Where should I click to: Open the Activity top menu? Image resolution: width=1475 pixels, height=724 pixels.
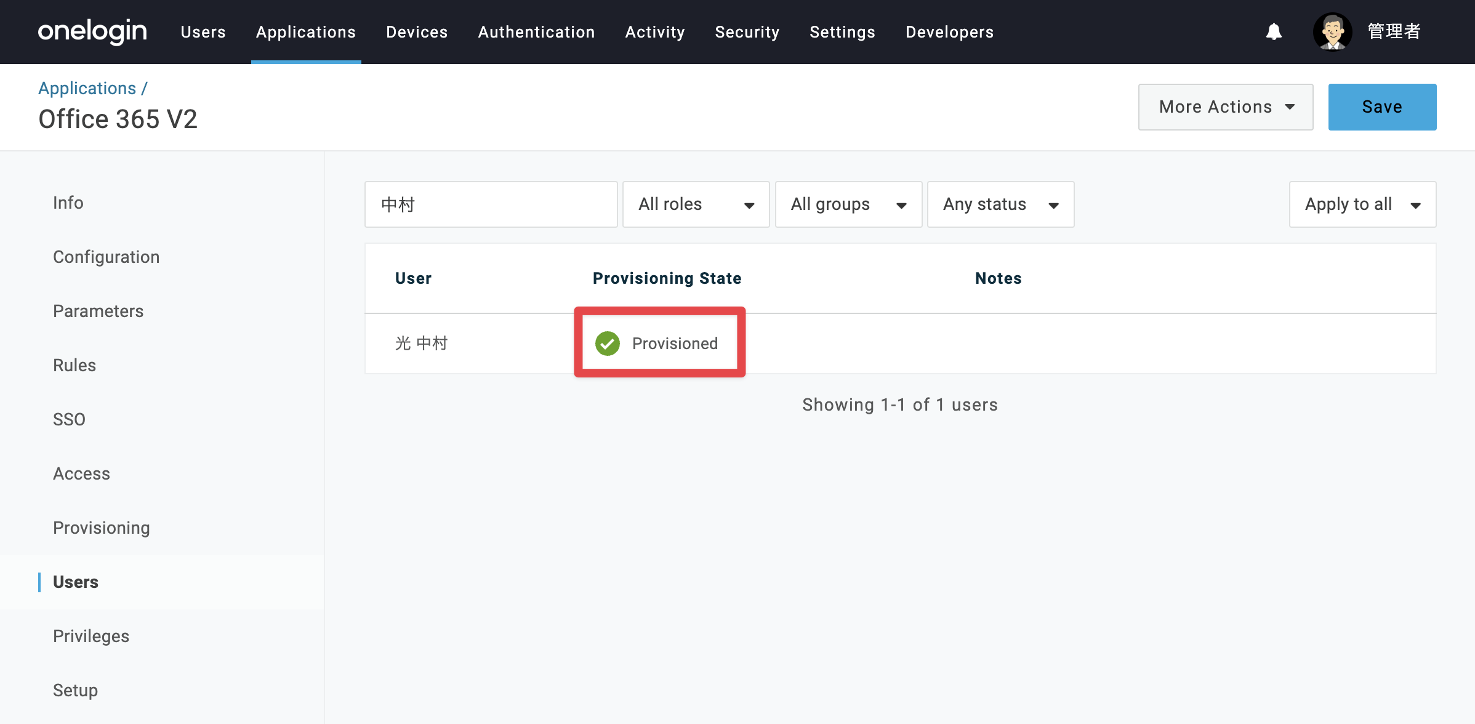[x=655, y=32]
